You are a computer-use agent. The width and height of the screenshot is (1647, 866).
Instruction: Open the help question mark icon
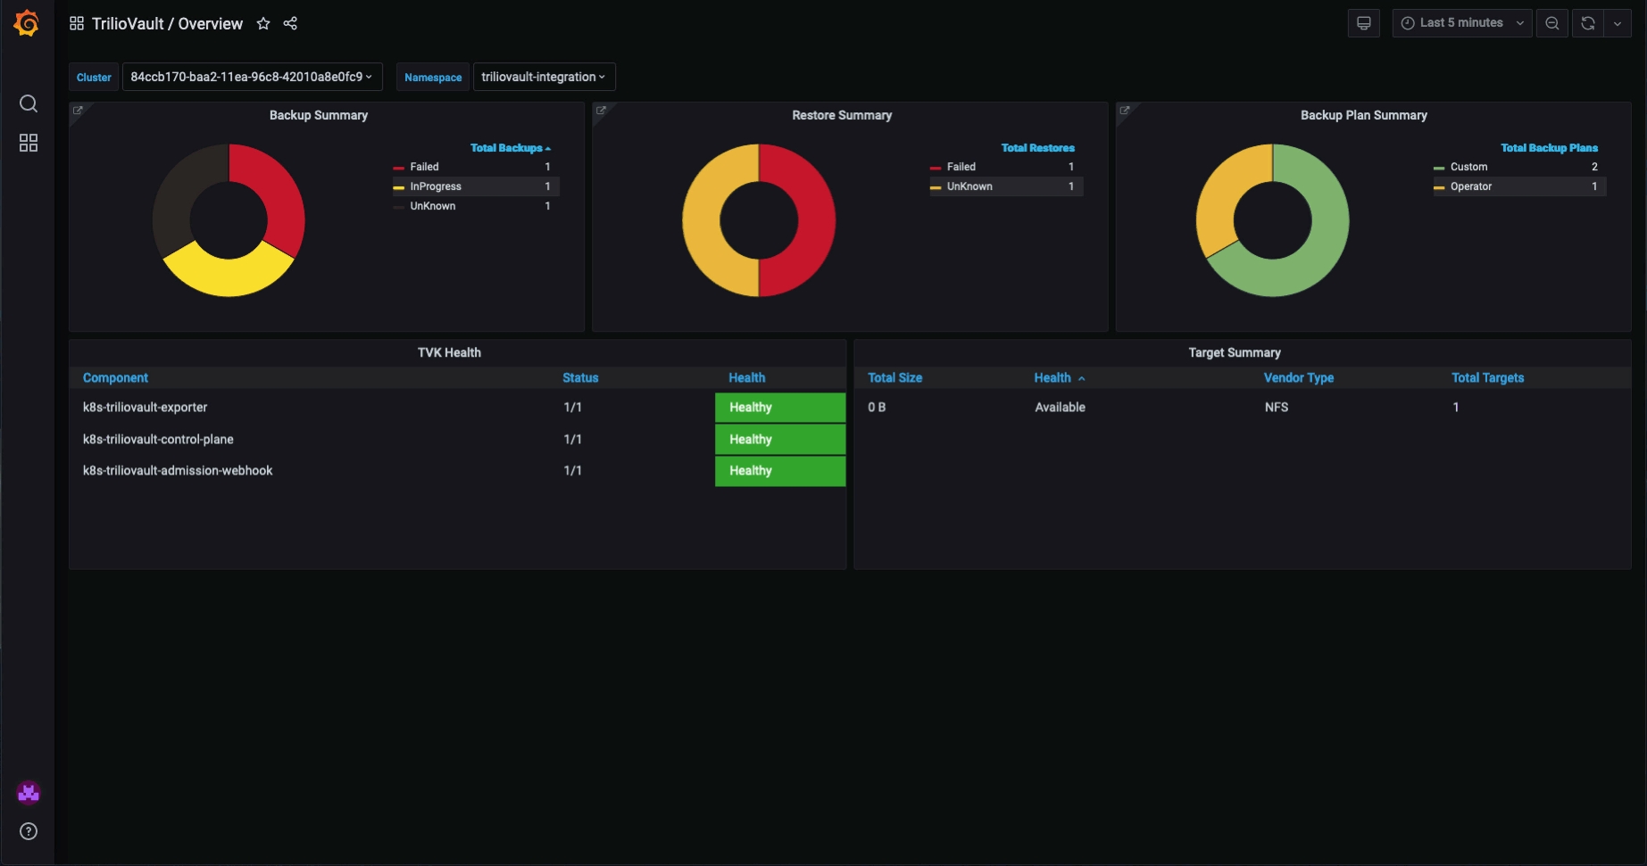[x=29, y=831]
